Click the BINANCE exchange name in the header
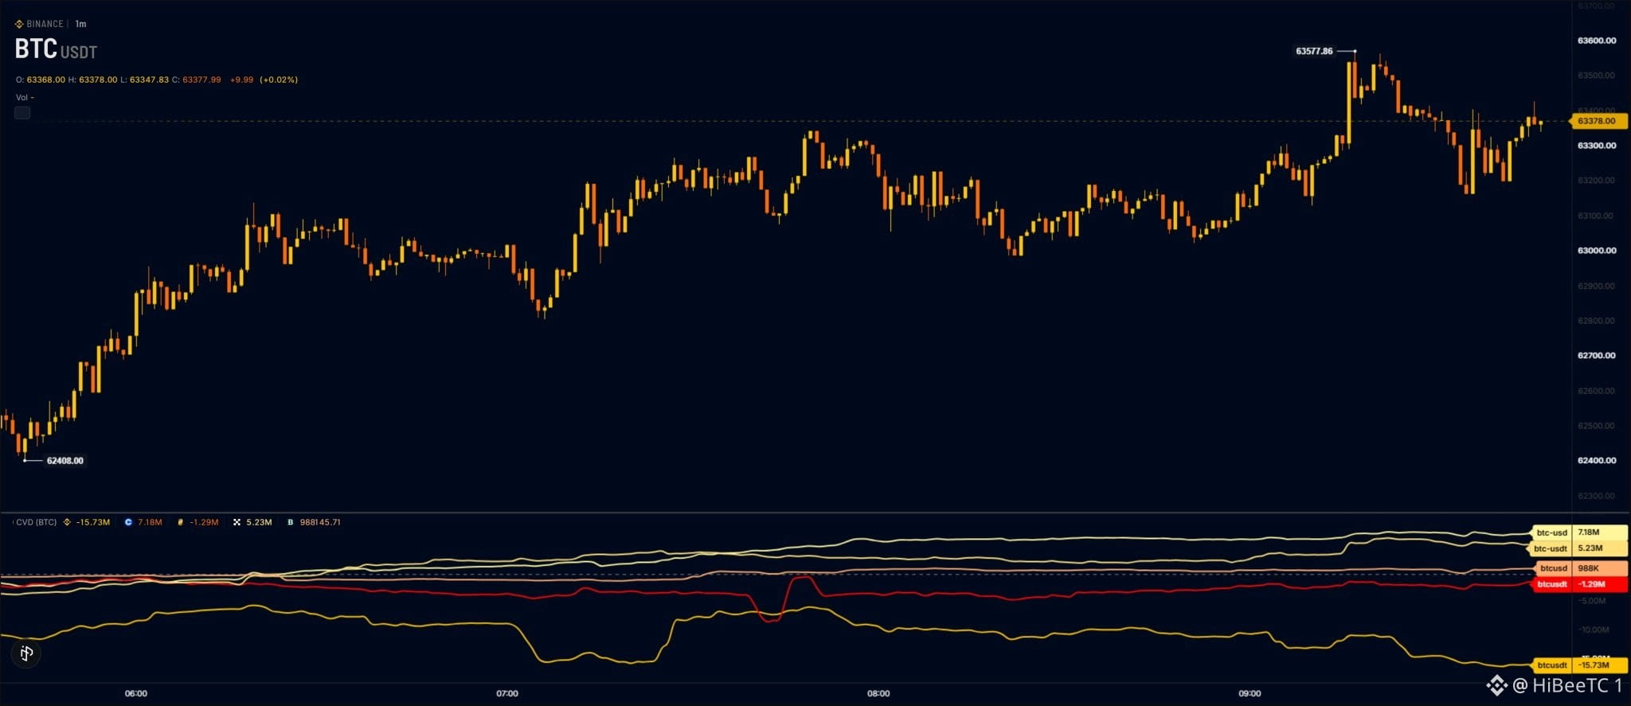1631x706 pixels. 45,24
